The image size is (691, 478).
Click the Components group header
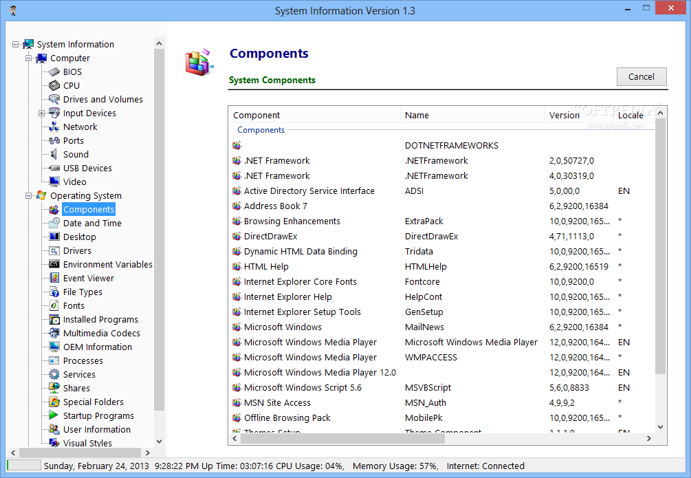[x=261, y=130]
